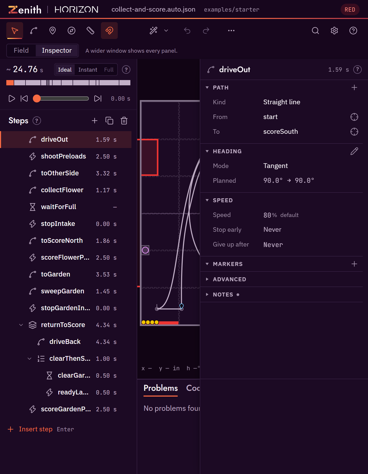Add a marker in MARKERS section
Image resolution: width=368 pixels, height=474 pixels.
354,264
